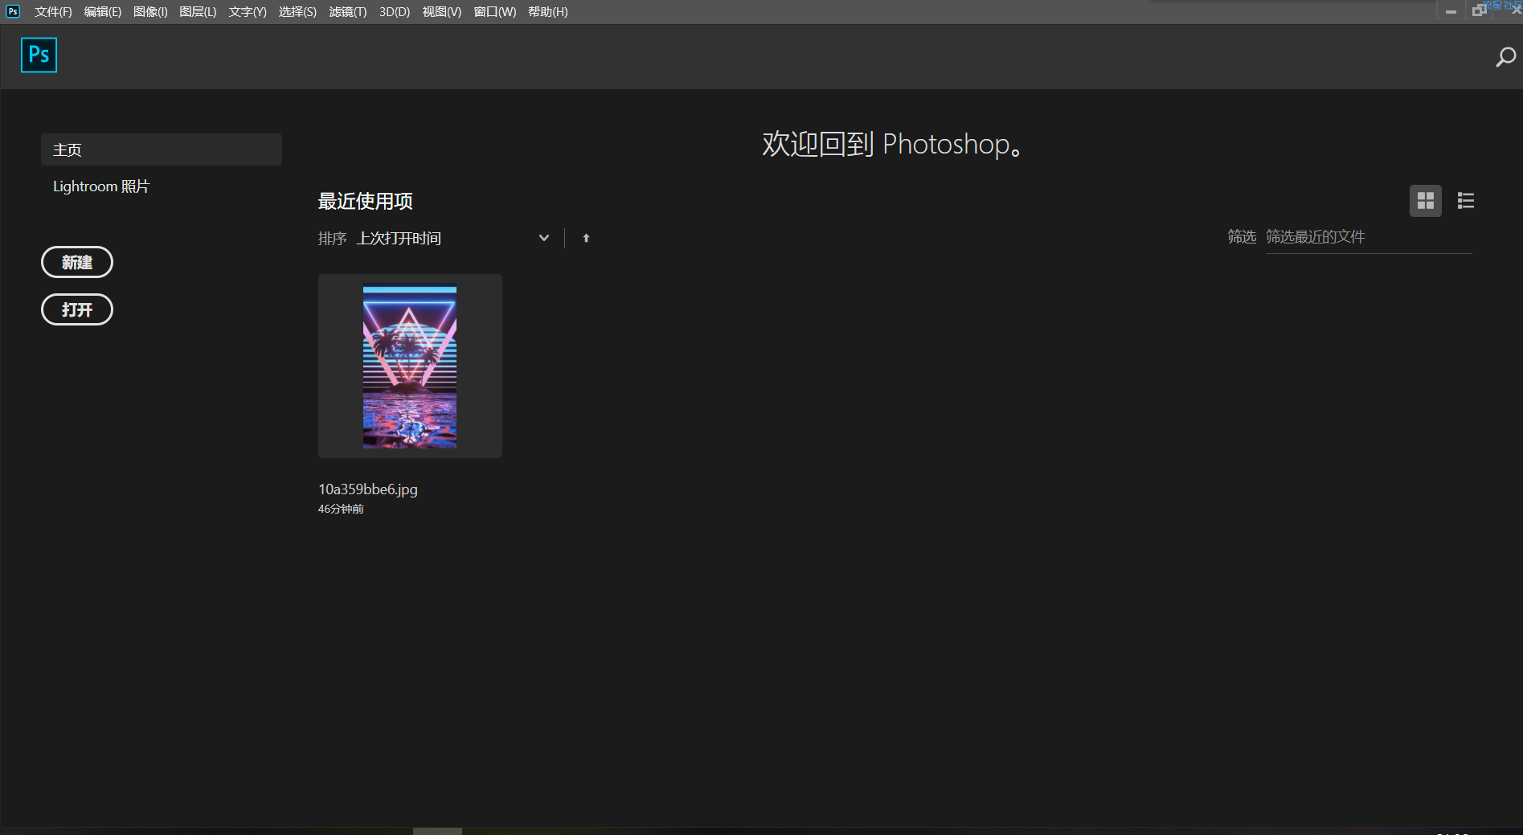
Task: Switch to list view icon
Action: [x=1465, y=201]
